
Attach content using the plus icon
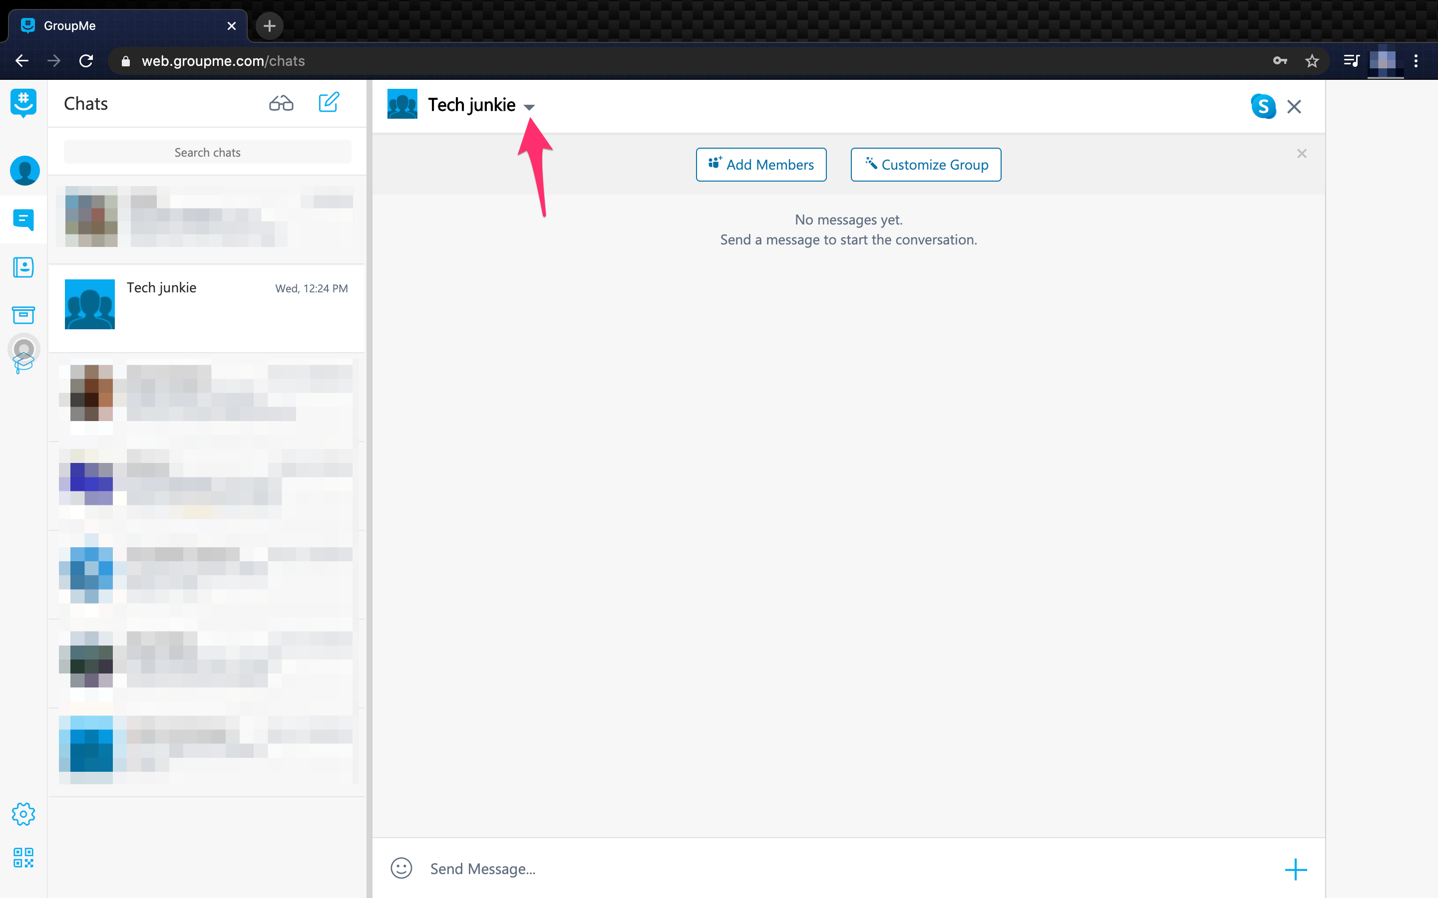pyautogui.click(x=1296, y=870)
